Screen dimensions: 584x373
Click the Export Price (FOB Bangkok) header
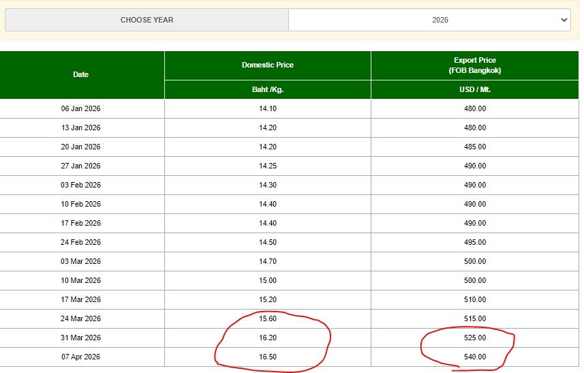point(474,65)
